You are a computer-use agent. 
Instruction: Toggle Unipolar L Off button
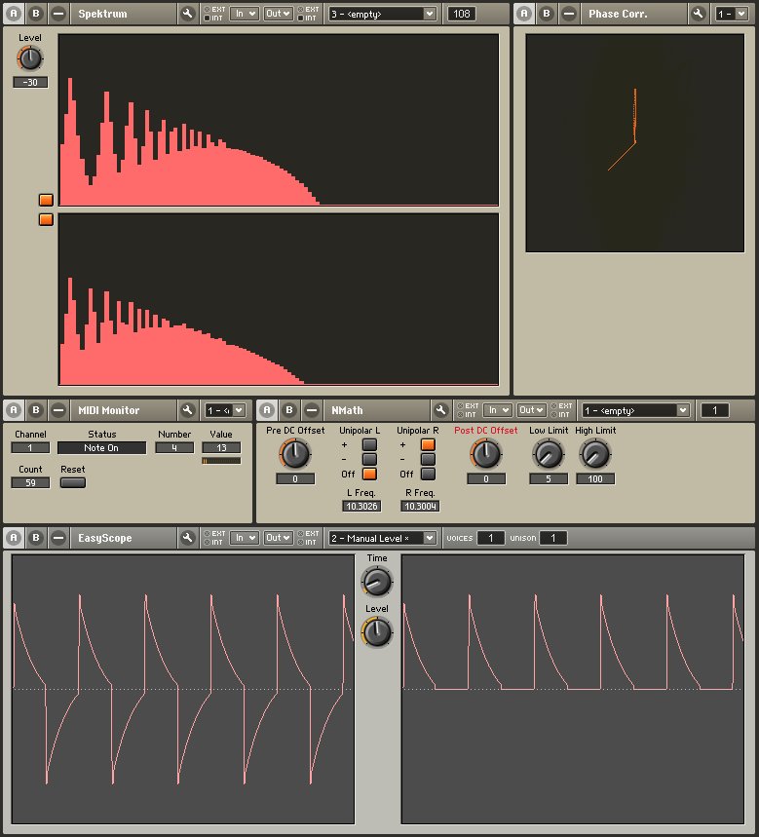[369, 474]
